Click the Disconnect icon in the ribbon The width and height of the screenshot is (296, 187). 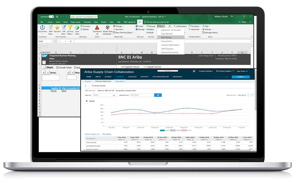(42, 28)
